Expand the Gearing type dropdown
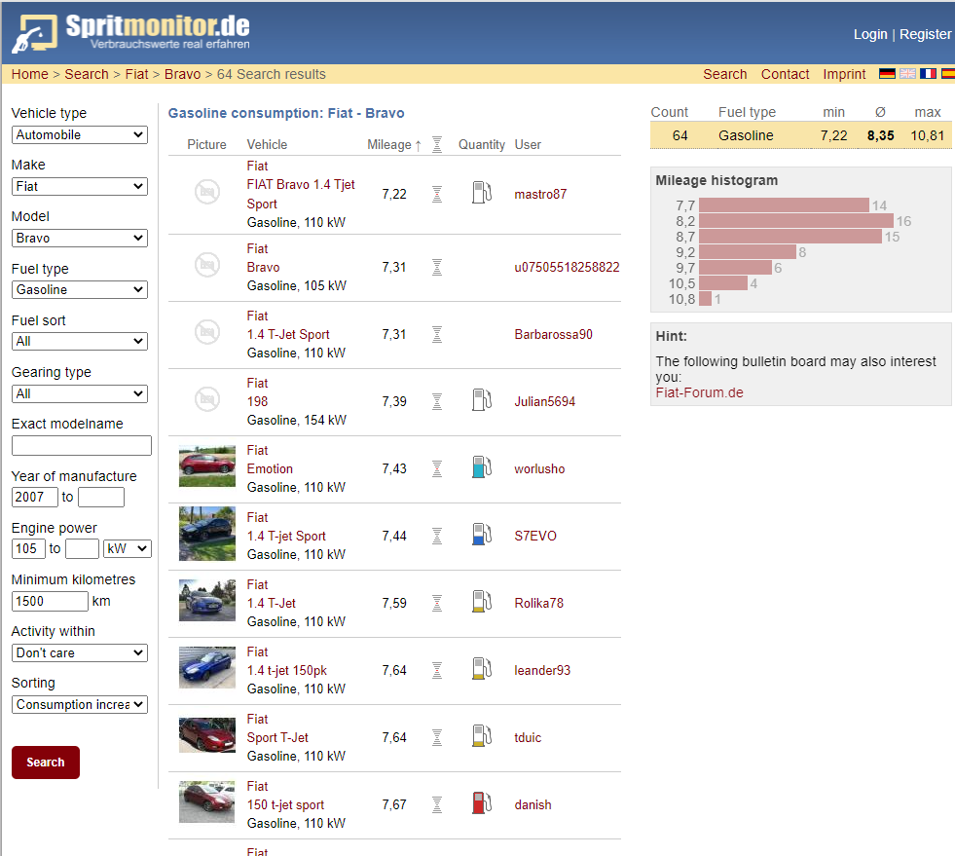The height and width of the screenshot is (856, 955). click(80, 393)
